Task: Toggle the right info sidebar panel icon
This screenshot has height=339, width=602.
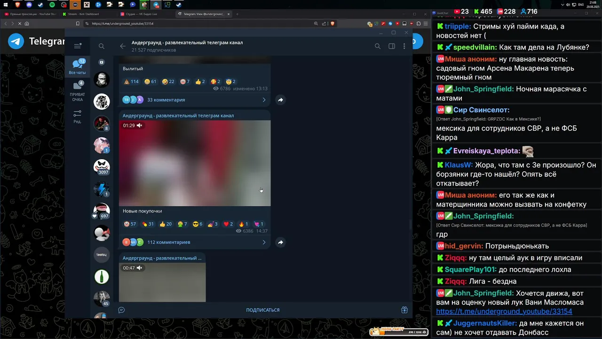Action: [391, 46]
